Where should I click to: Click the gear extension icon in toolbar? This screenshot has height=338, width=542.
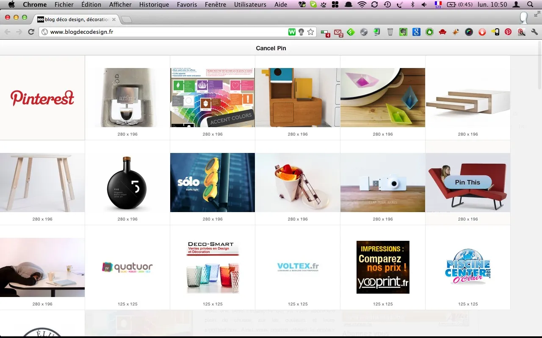(x=364, y=32)
